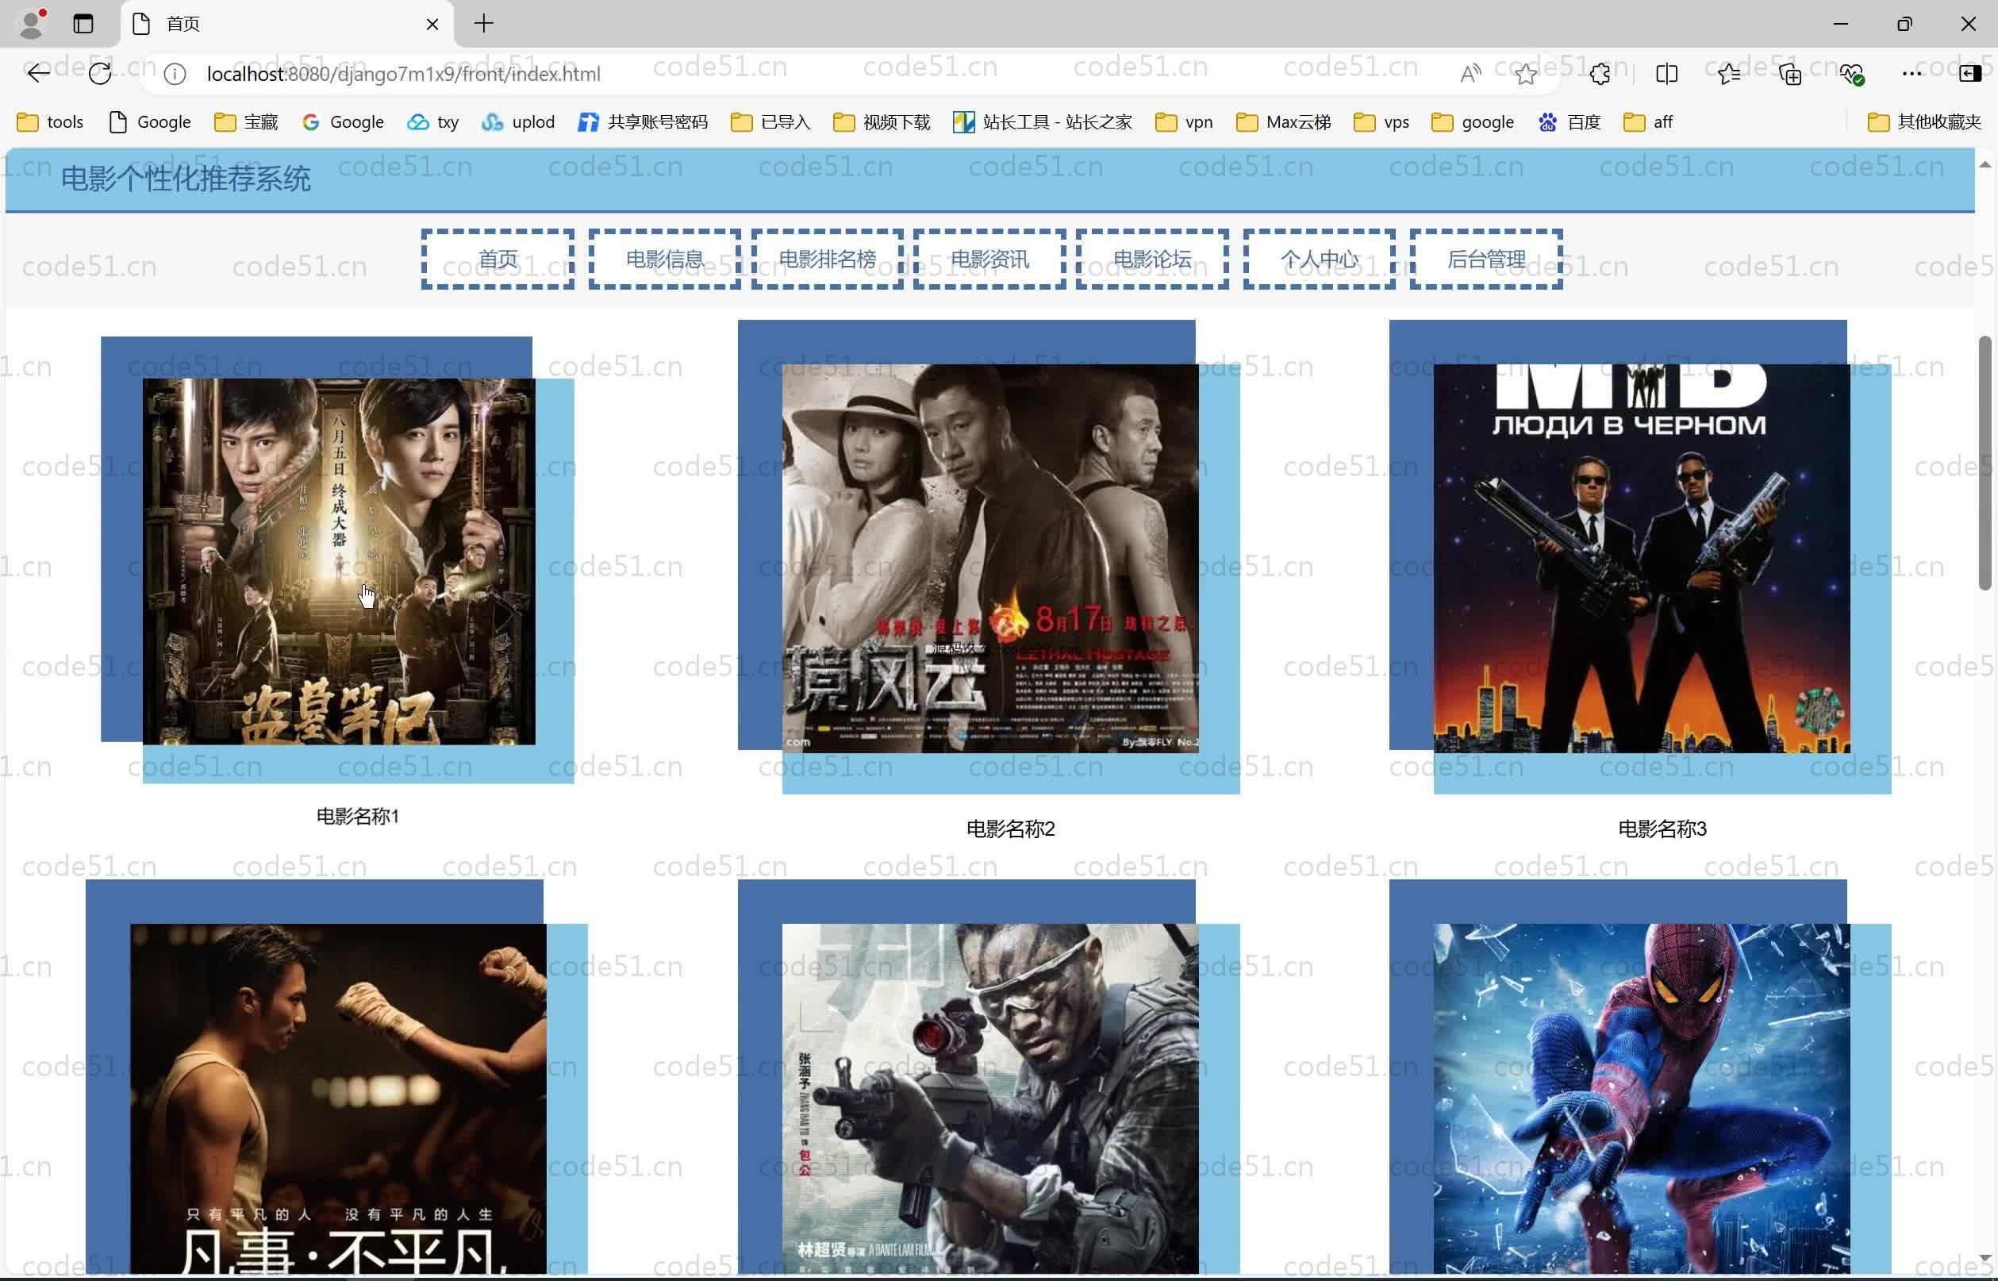Open Google bookmark with colored G
Viewport: 1998px width, 1281px height.
click(343, 122)
